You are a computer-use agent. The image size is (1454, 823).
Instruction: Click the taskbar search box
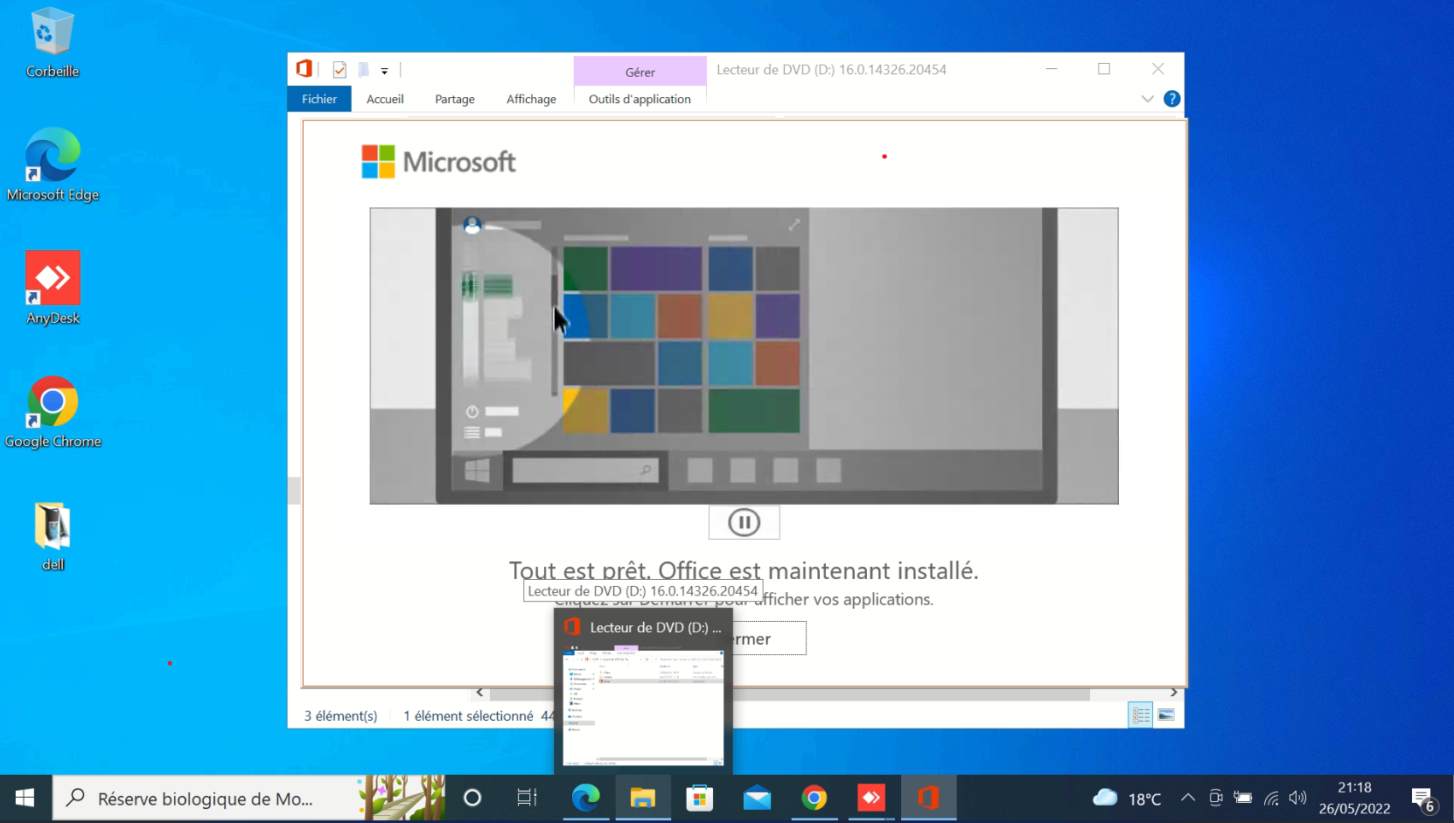click(x=249, y=798)
